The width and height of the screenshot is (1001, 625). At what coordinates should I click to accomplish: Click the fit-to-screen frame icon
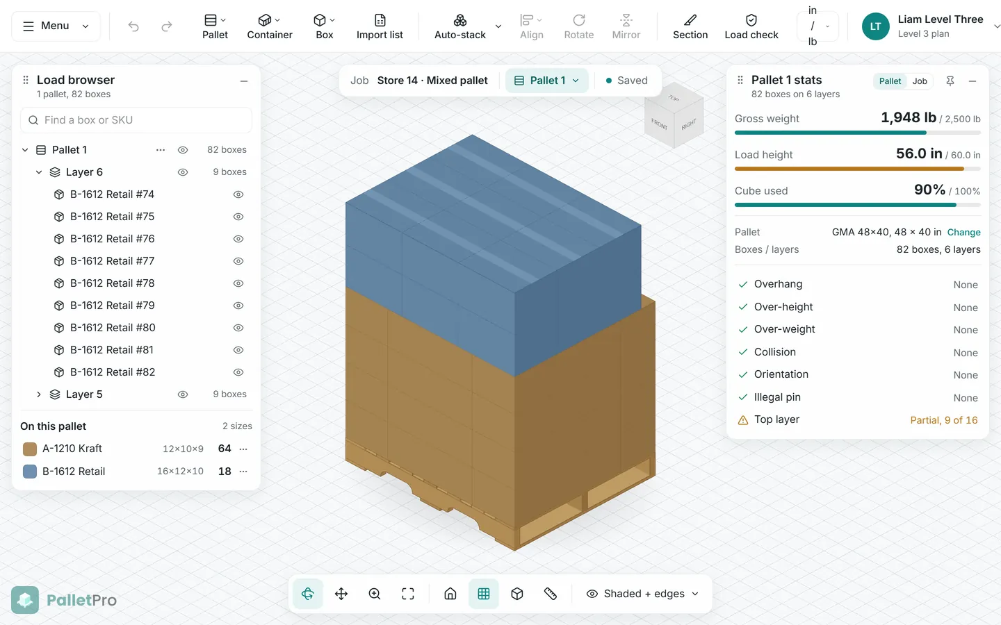(408, 594)
